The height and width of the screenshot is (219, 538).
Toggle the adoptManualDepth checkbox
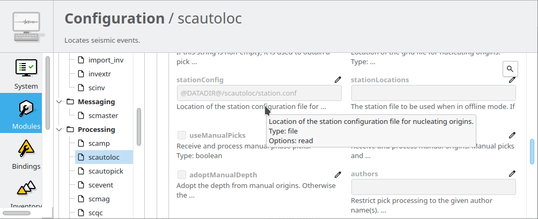[182, 175]
